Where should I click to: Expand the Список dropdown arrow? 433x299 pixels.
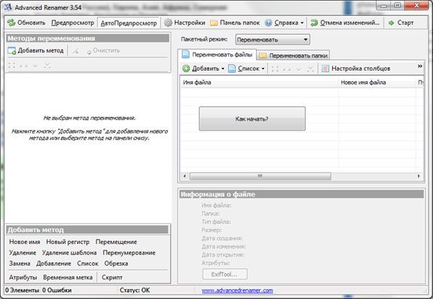pos(263,69)
